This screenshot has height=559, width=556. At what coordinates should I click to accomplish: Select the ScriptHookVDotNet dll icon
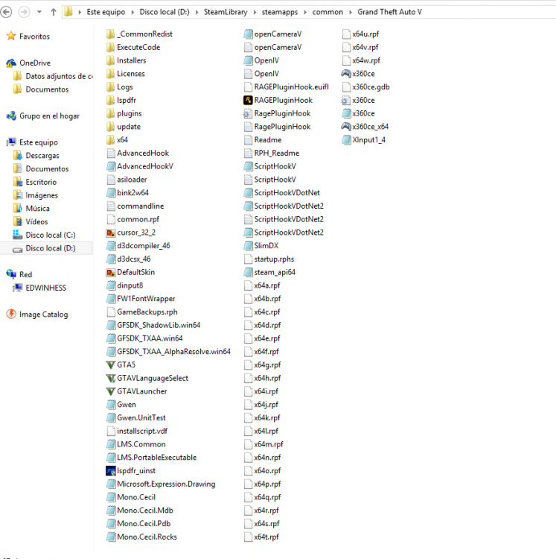click(x=248, y=193)
